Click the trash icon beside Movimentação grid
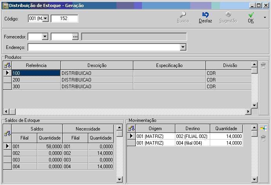The image size is (271, 185). (x=263, y=138)
